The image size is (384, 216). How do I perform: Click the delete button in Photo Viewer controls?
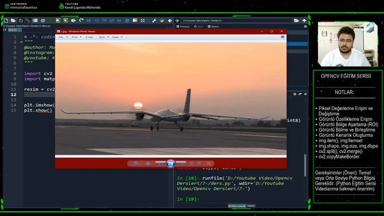coord(209,163)
